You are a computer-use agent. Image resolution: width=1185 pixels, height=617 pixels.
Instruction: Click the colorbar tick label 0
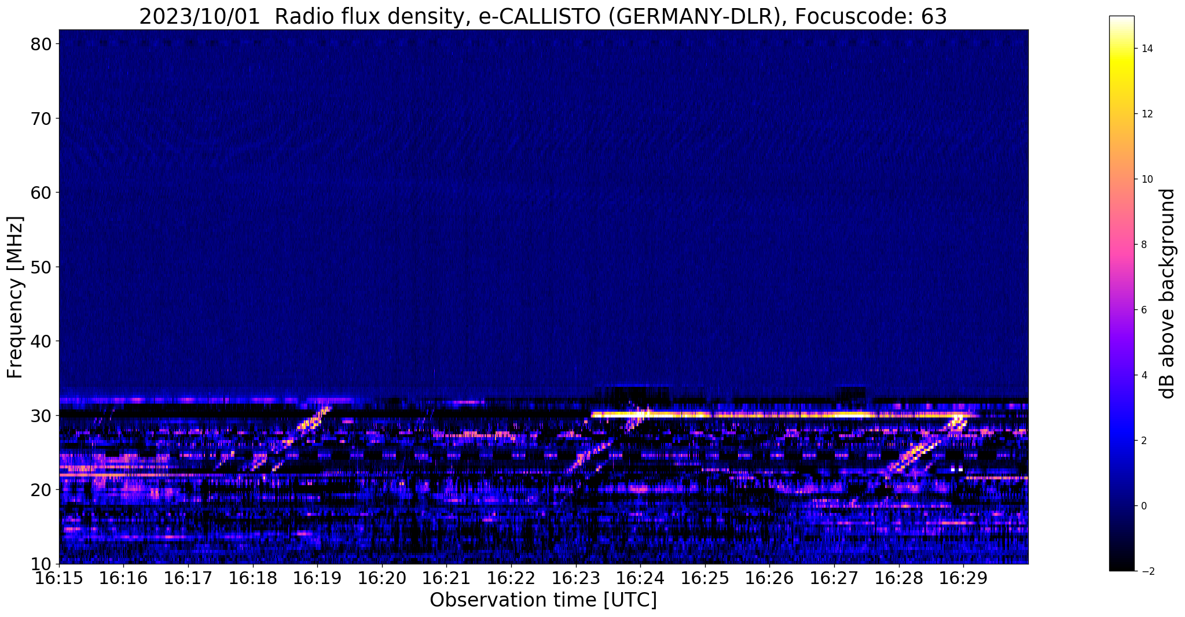click(x=1144, y=506)
